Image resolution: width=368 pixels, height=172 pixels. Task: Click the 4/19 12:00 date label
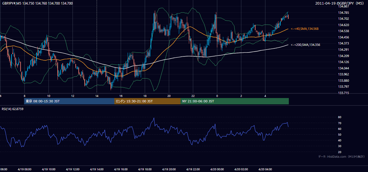pyautogui.click(x=73, y=169)
